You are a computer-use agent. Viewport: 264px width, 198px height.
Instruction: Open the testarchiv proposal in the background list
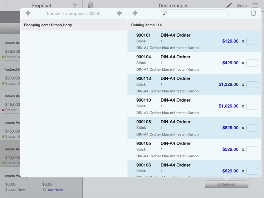point(12,70)
